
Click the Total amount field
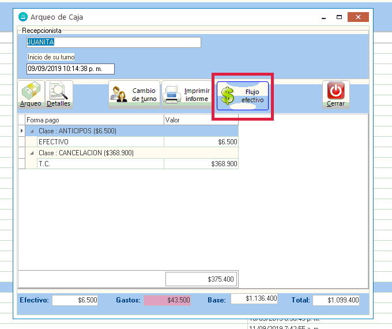click(336, 300)
